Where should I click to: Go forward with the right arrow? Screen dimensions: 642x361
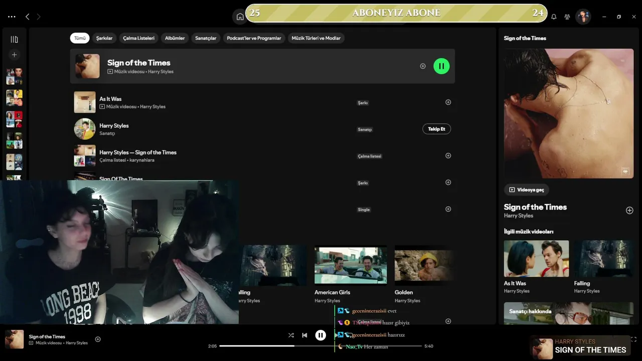[39, 17]
